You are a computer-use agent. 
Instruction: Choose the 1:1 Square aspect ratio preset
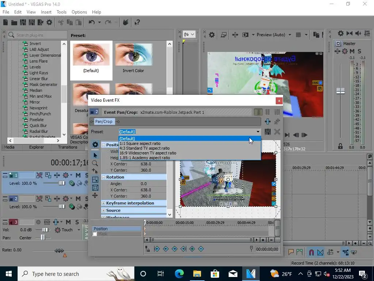tap(190, 143)
